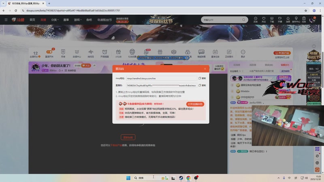This screenshot has height=182, width=324.
Task: Click the user avatar in the header
Action: (312, 20)
